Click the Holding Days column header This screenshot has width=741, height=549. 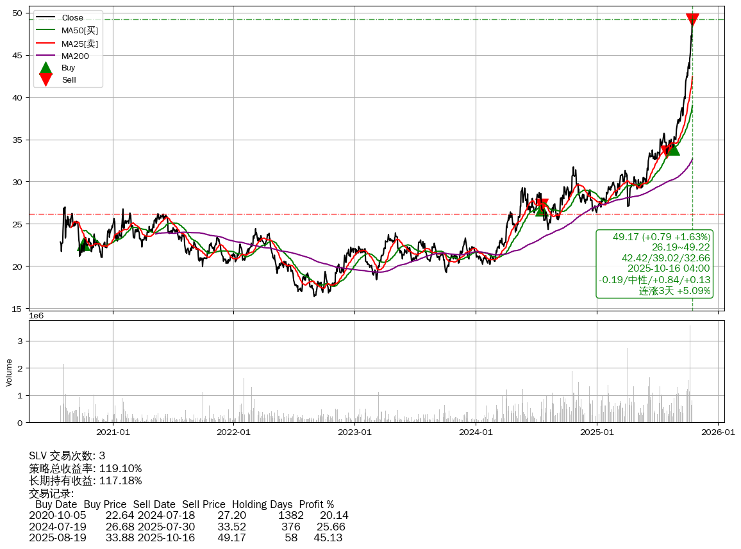click(x=262, y=505)
